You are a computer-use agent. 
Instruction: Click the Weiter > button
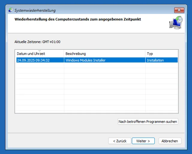[143, 141]
